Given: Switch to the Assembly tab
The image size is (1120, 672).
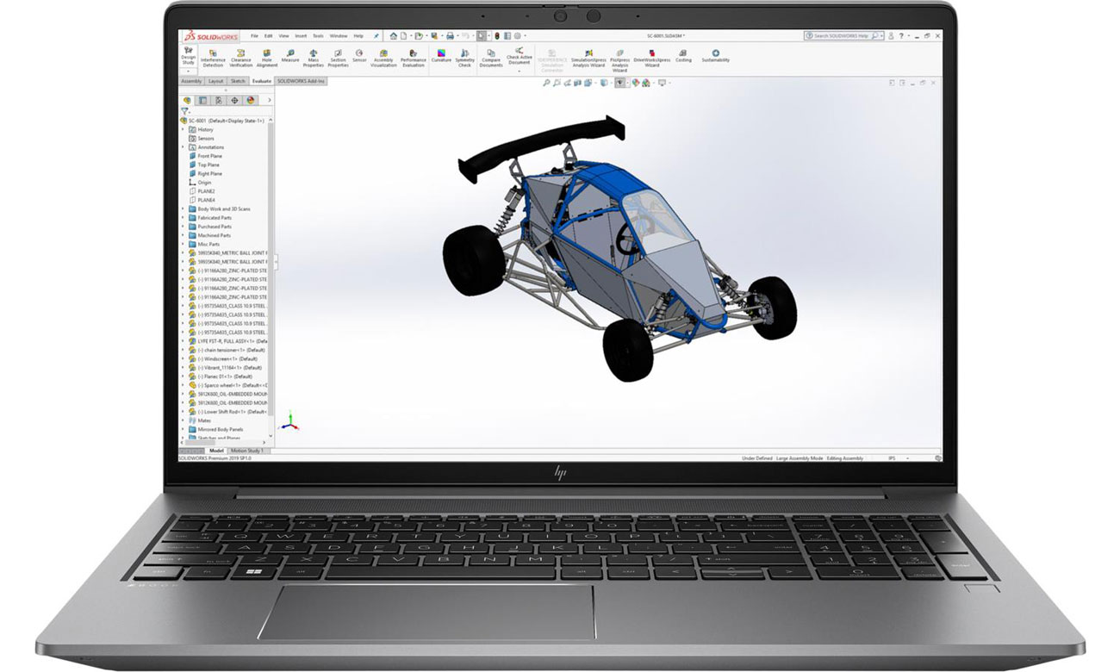Looking at the screenshot, I should (191, 81).
